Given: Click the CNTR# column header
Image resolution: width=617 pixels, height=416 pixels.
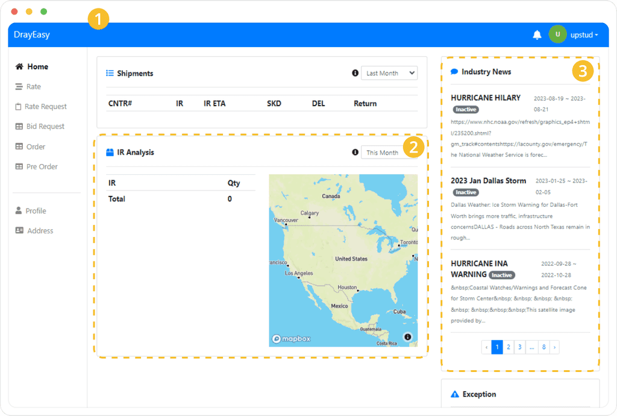Looking at the screenshot, I should click(x=120, y=104).
